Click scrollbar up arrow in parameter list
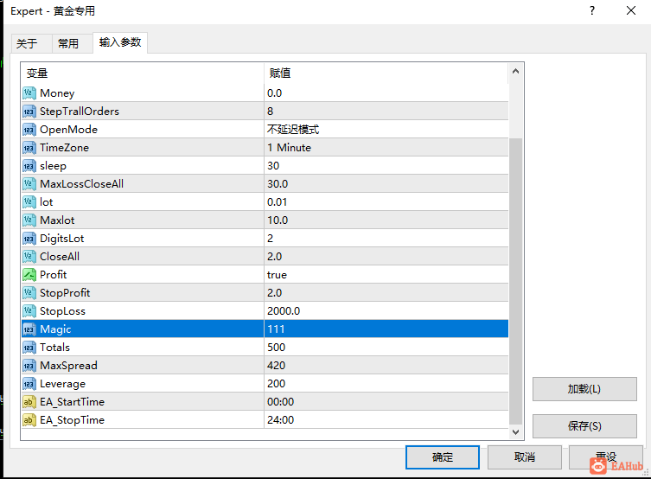651x479 pixels. (x=515, y=71)
